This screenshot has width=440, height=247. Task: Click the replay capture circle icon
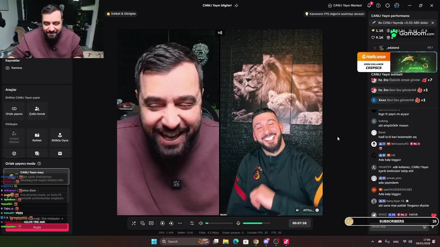tap(171, 223)
